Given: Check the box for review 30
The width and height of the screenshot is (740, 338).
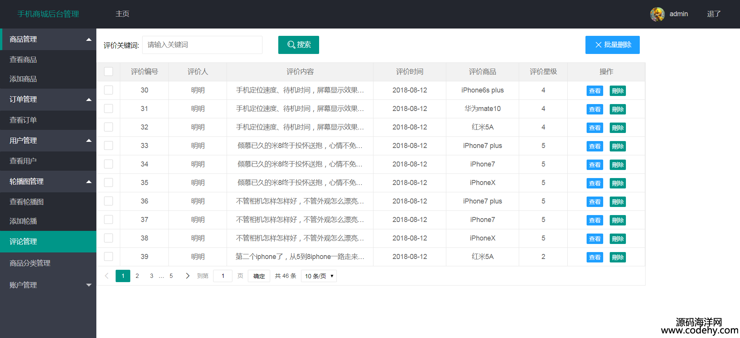Looking at the screenshot, I should (x=109, y=90).
